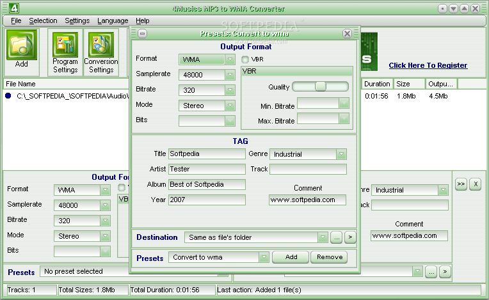Click the Duration column header

pos(377,84)
